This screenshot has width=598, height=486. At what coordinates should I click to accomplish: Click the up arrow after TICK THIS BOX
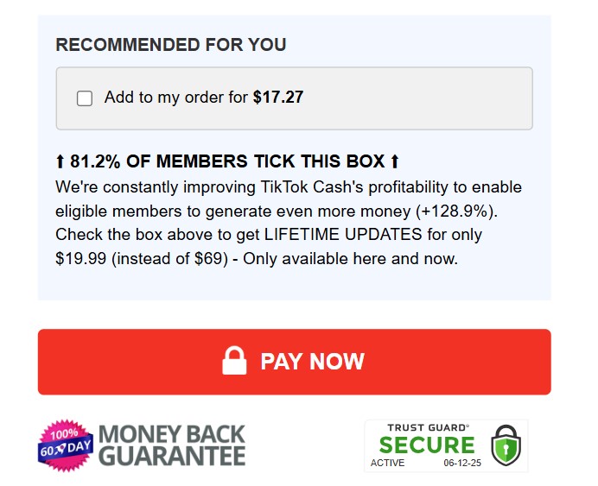coord(395,161)
